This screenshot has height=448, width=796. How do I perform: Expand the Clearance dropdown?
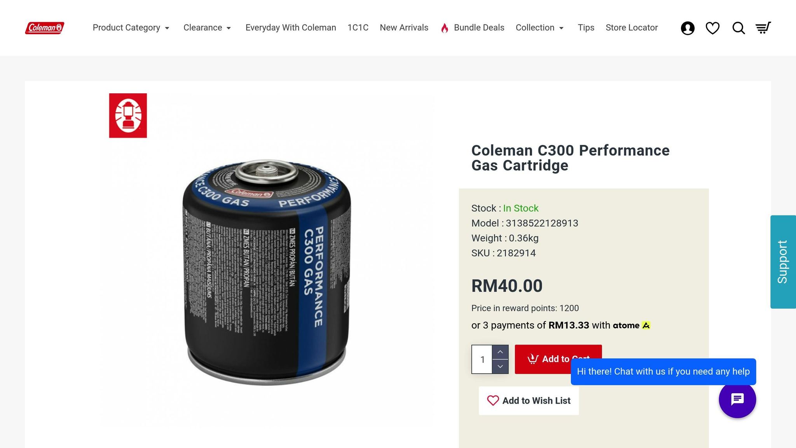coord(207,28)
